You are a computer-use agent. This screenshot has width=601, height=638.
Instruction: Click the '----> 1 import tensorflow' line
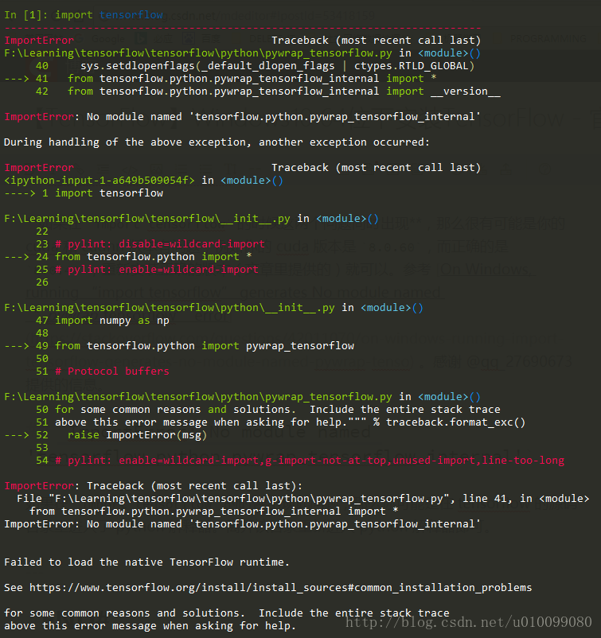[84, 193]
